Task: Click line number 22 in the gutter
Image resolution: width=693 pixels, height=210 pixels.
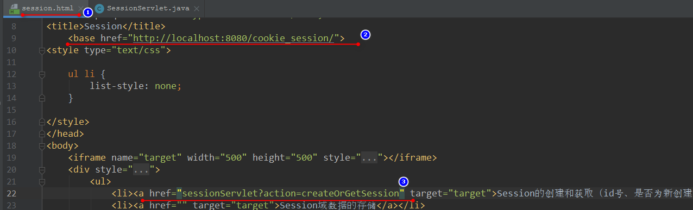Action: pos(11,194)
